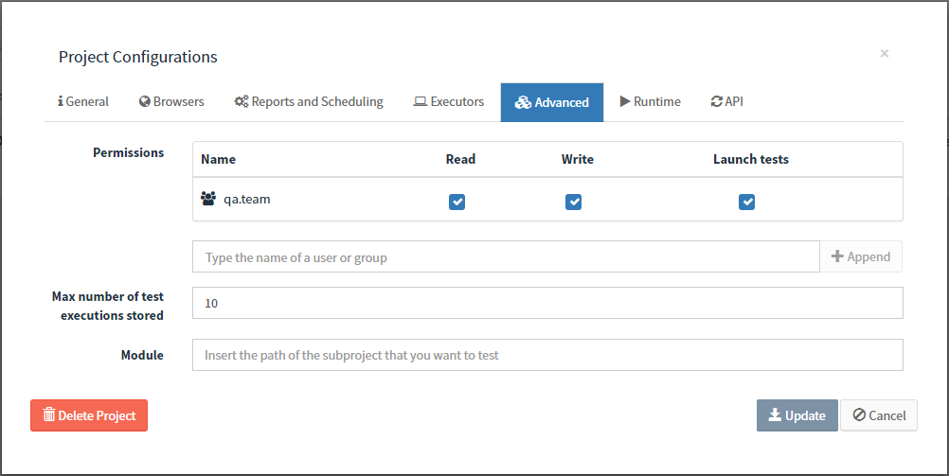This screenshot has height=476, width=949.
Task: Click the Delete Project button
Action: tap(89, 414)
